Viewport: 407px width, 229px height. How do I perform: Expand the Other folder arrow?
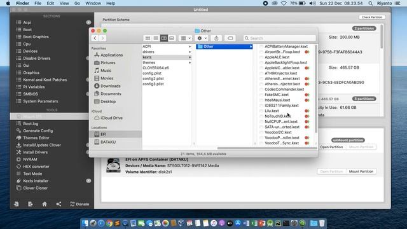[251, 46]
